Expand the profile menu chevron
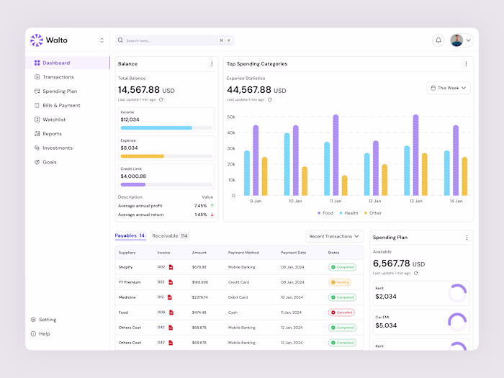Image resolution: width=504 pixels, height=378 pixels. pos(468,40)
